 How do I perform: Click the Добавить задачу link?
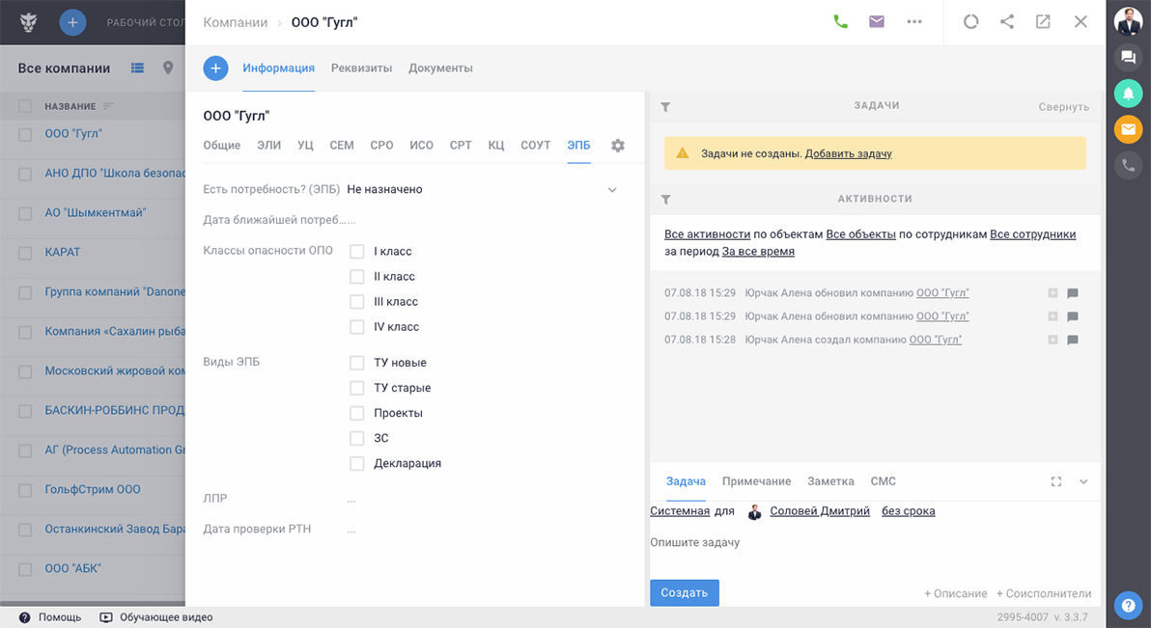848,153
